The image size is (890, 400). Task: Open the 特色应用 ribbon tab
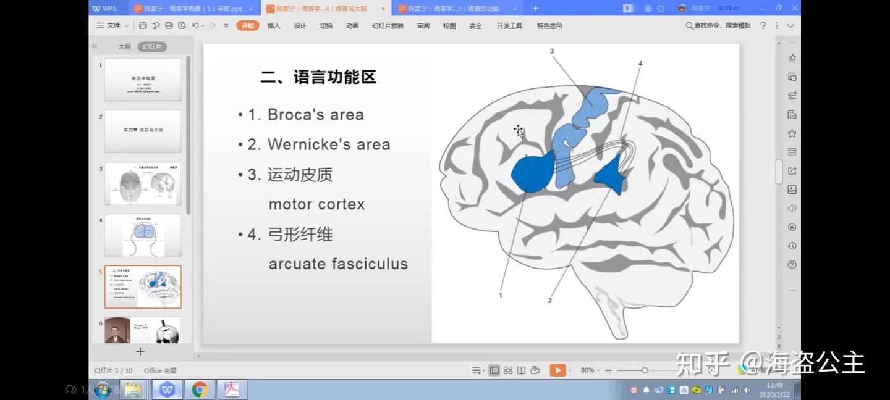[x=549, y=25]
